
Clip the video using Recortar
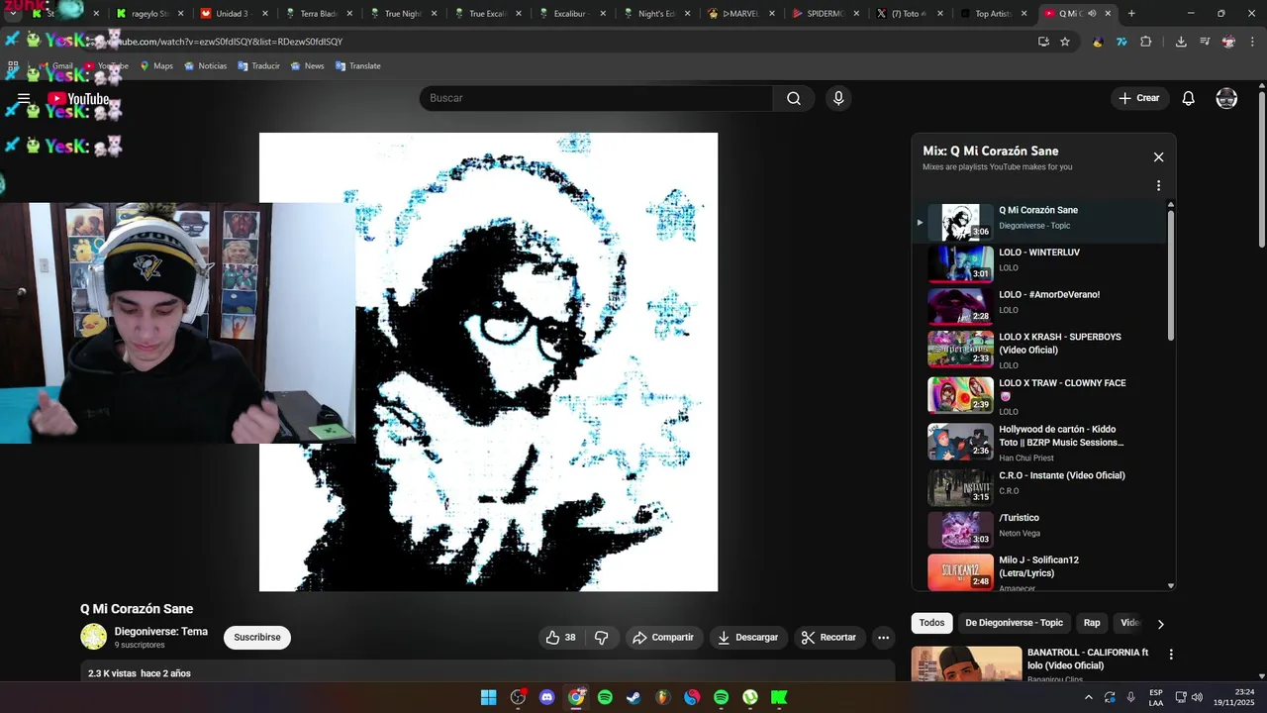(x=828, y=638)
